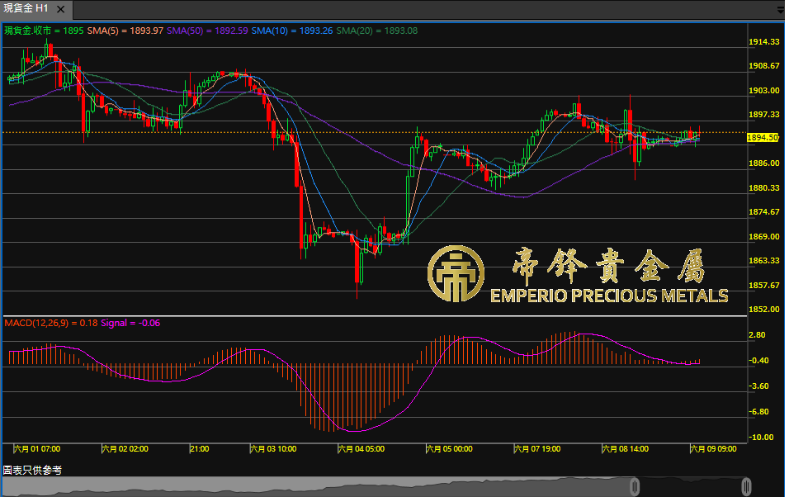Screen dimensions: 789x497
Task: Click the 六月 07 19:00 time label
Action: (537, 448)
